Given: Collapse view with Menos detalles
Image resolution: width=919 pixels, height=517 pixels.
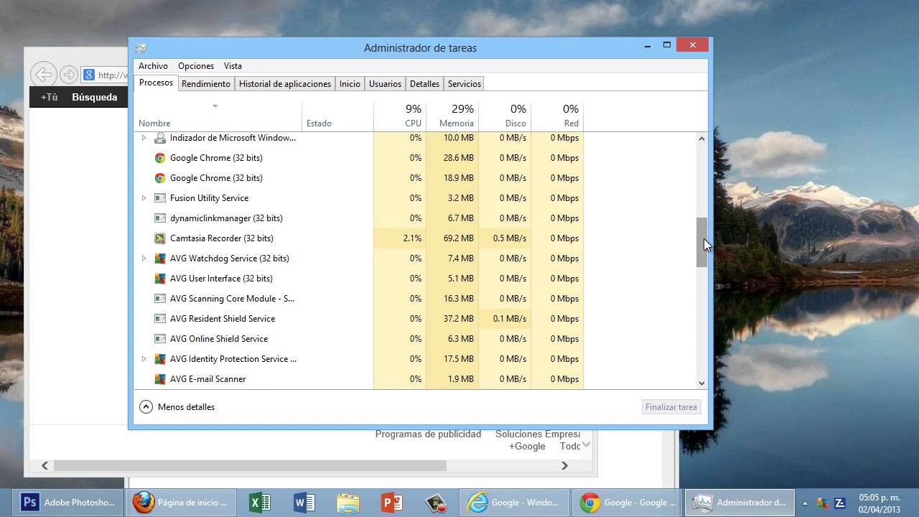Looking at the screenshot, I should pyautogui.click(x=177, y=407).
